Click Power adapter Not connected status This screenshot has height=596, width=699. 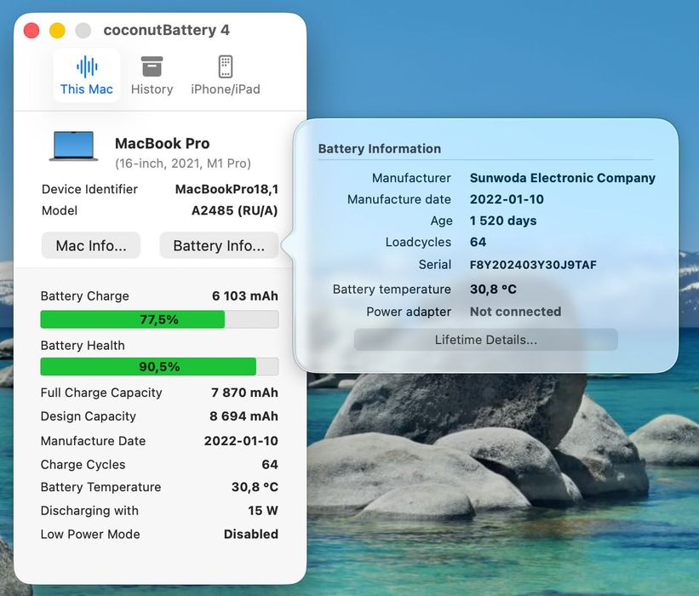515,311
